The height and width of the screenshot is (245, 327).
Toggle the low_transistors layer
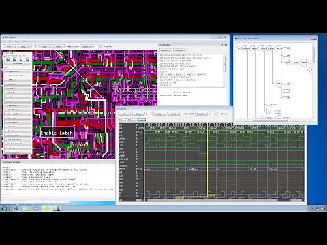18,135
